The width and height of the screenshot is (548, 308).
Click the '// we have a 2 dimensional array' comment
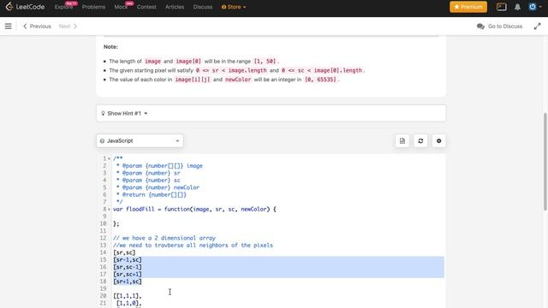[x=164, y=238]
